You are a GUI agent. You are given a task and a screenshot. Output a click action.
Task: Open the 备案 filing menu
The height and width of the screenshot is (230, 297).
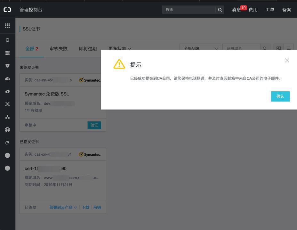coord(286,10)
